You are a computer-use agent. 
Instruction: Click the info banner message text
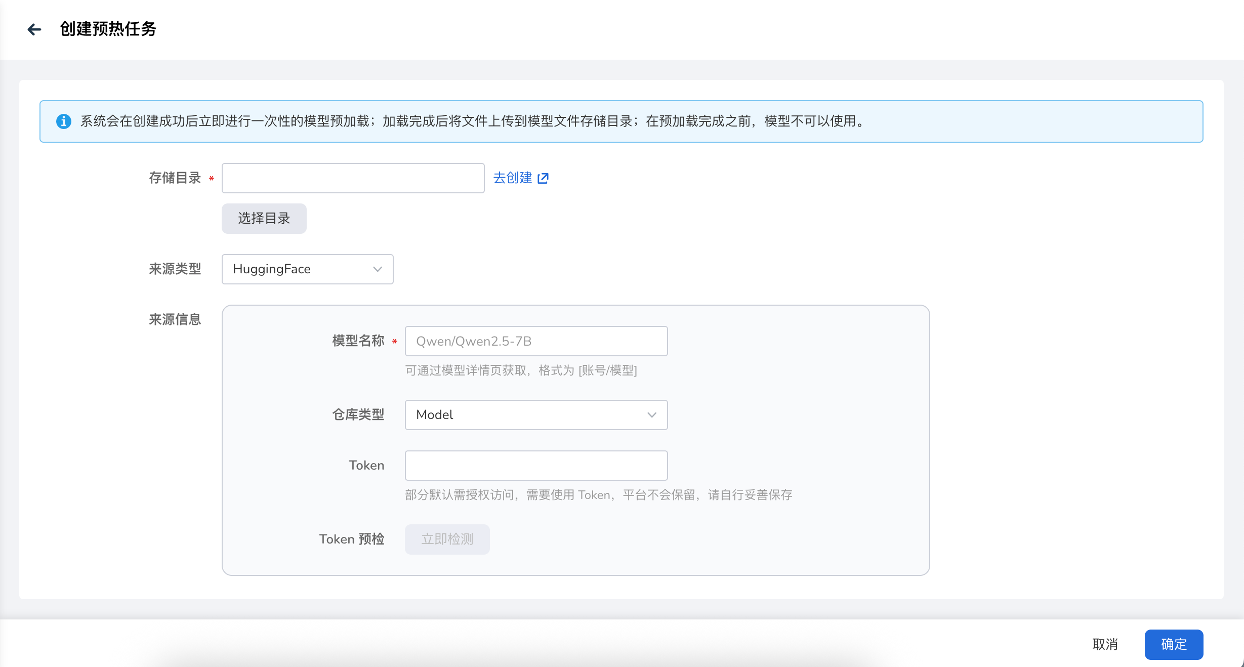point(473,121)
